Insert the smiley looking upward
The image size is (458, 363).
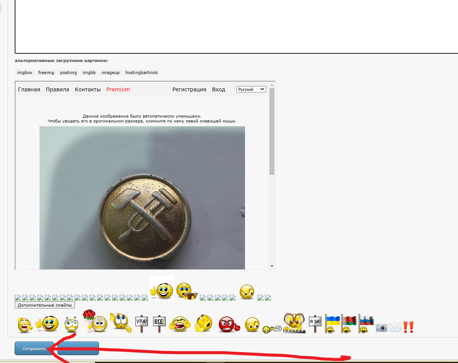tap(120, 323)
